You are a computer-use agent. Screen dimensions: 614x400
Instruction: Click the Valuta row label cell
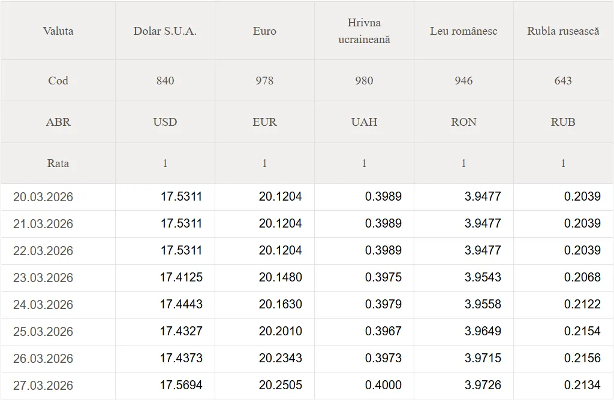point(58,31)
